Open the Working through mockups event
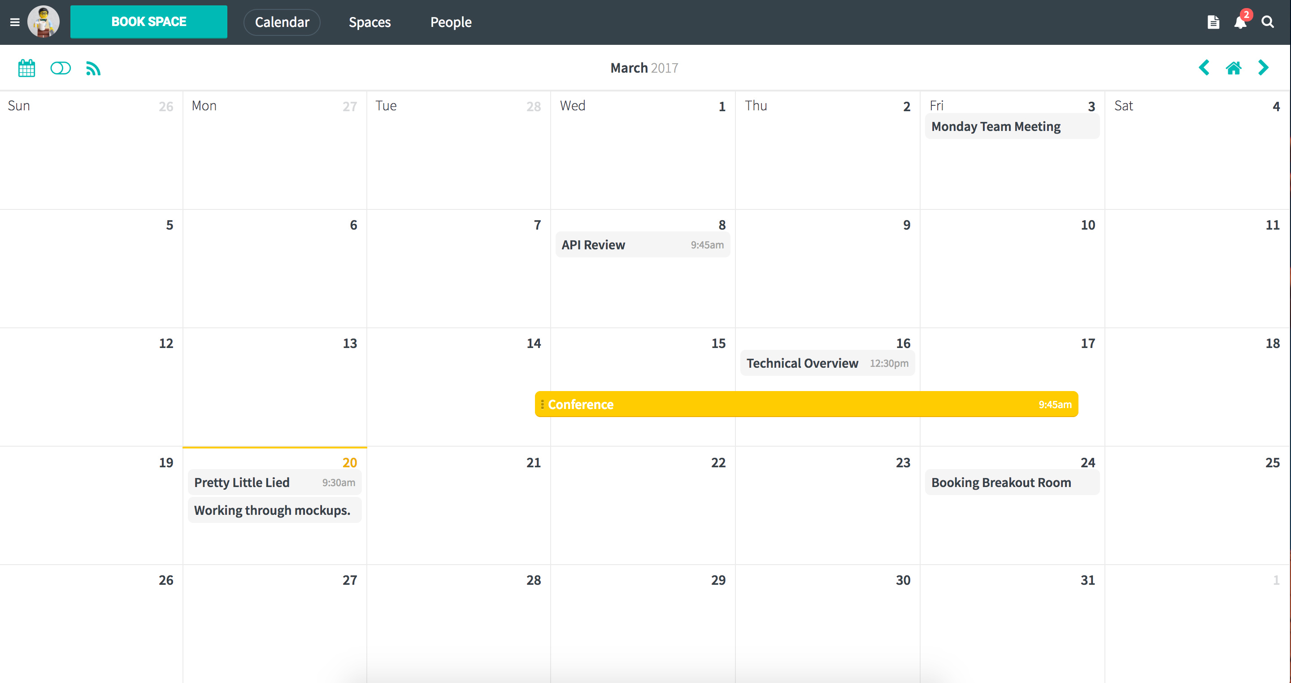Image resolution: width=1291 pixels, height=683 pixels. click(x=274, y=510)
